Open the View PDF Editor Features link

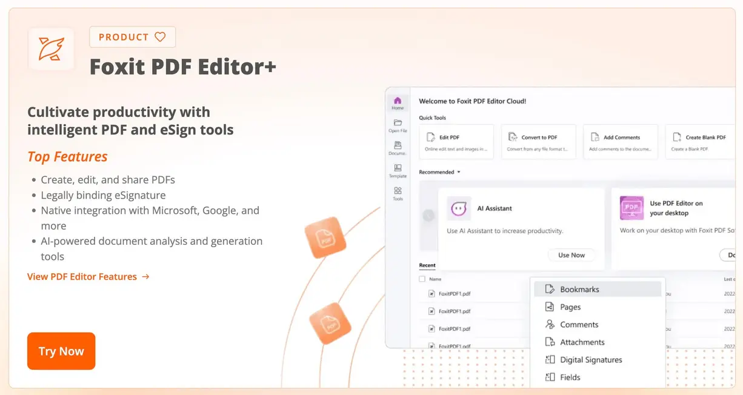88,276
